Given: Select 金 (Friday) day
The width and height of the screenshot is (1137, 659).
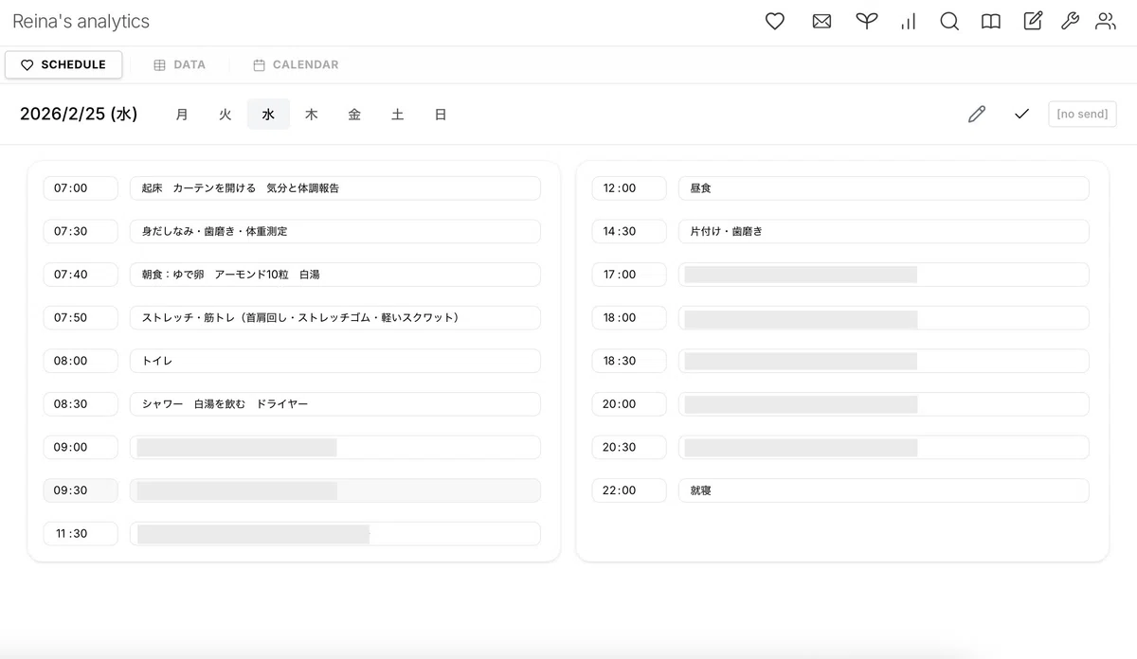Looking at the screenshot, I should pos(354,115).
